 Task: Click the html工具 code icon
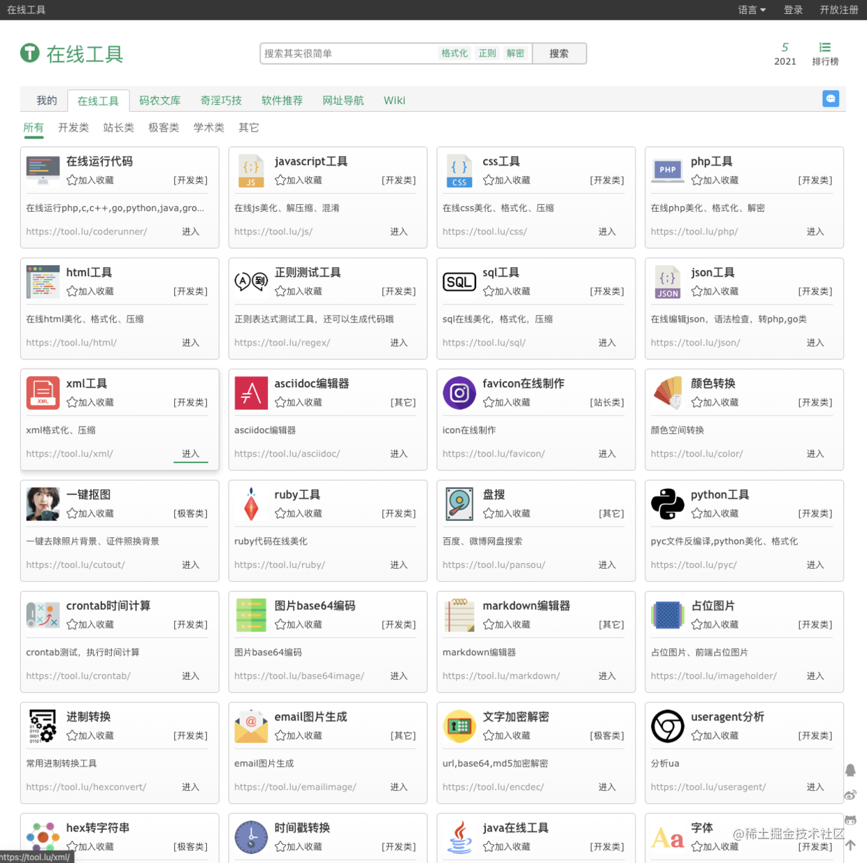pyautogui.click(x=43, y=282)
